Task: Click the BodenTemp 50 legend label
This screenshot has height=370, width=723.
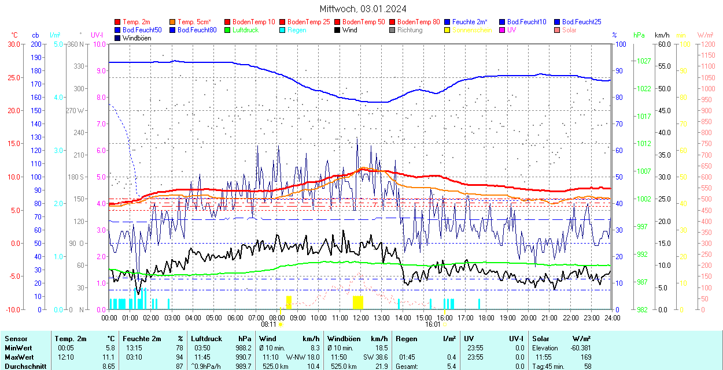Action: pyautogui.click(x=363, y=22)
